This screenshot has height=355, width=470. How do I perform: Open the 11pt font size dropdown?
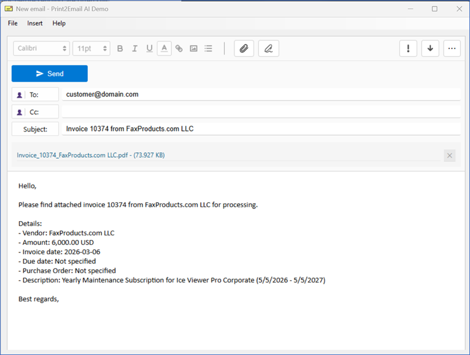pyautogui.click(x=91, y=49)
